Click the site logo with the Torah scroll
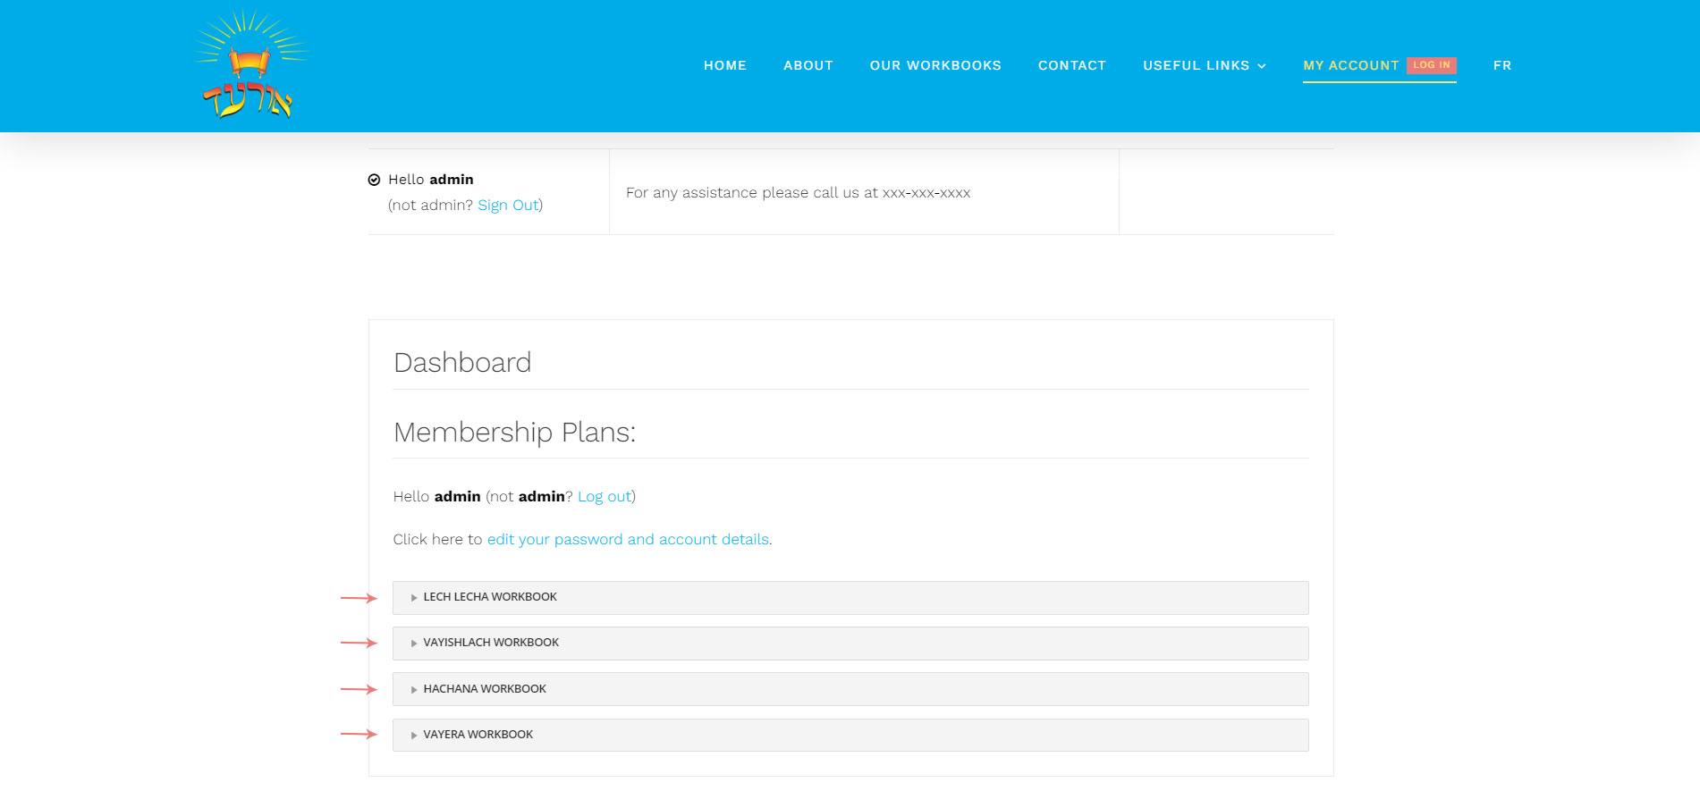The width and height of the screenshot is (1700, 791). tap(250, 66)
